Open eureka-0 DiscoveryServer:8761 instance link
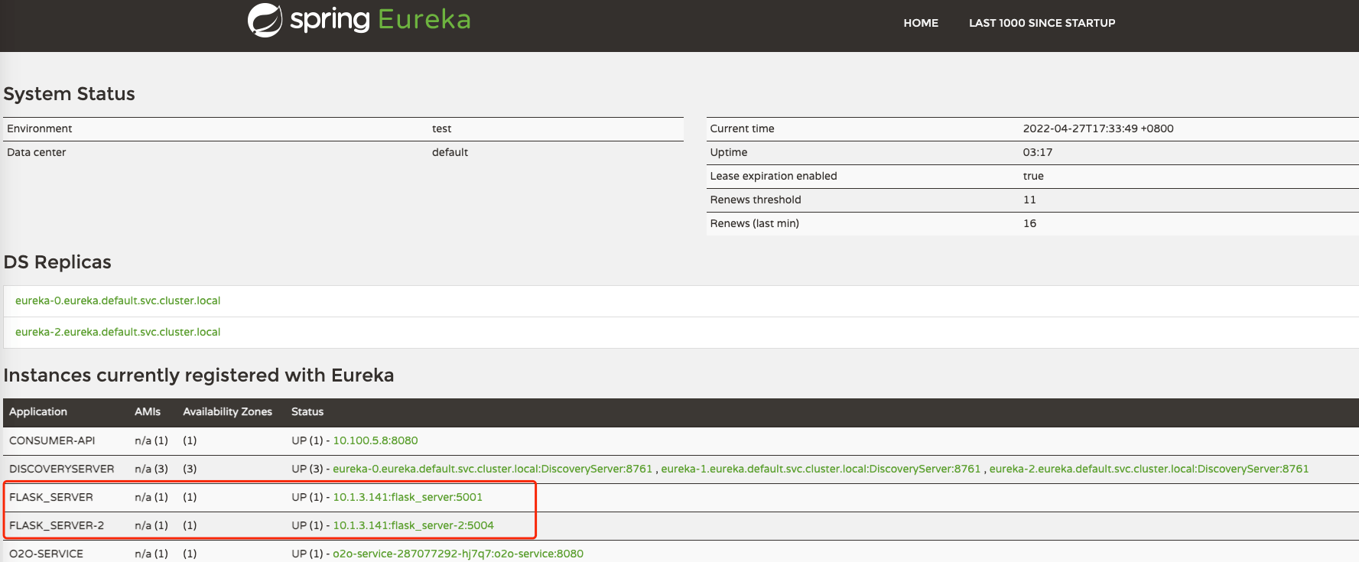1359x562 pixels. pos(492,469)
